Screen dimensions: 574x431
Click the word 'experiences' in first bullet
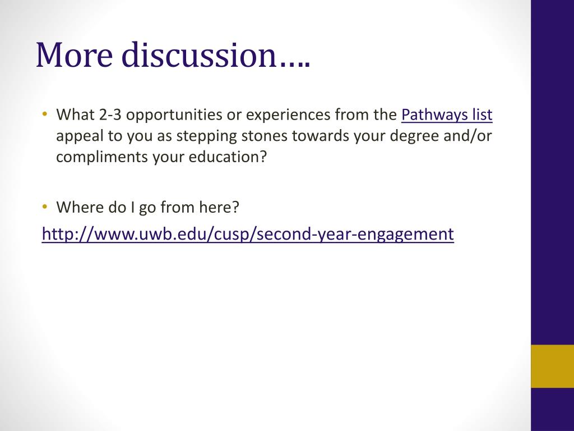[288, 114]
